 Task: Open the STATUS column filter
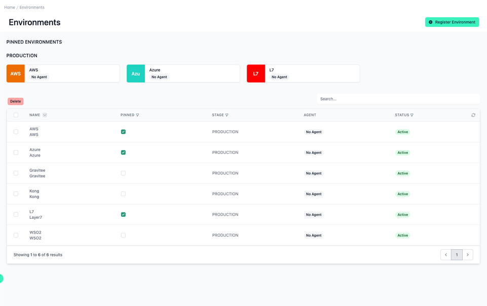point(411,115)
